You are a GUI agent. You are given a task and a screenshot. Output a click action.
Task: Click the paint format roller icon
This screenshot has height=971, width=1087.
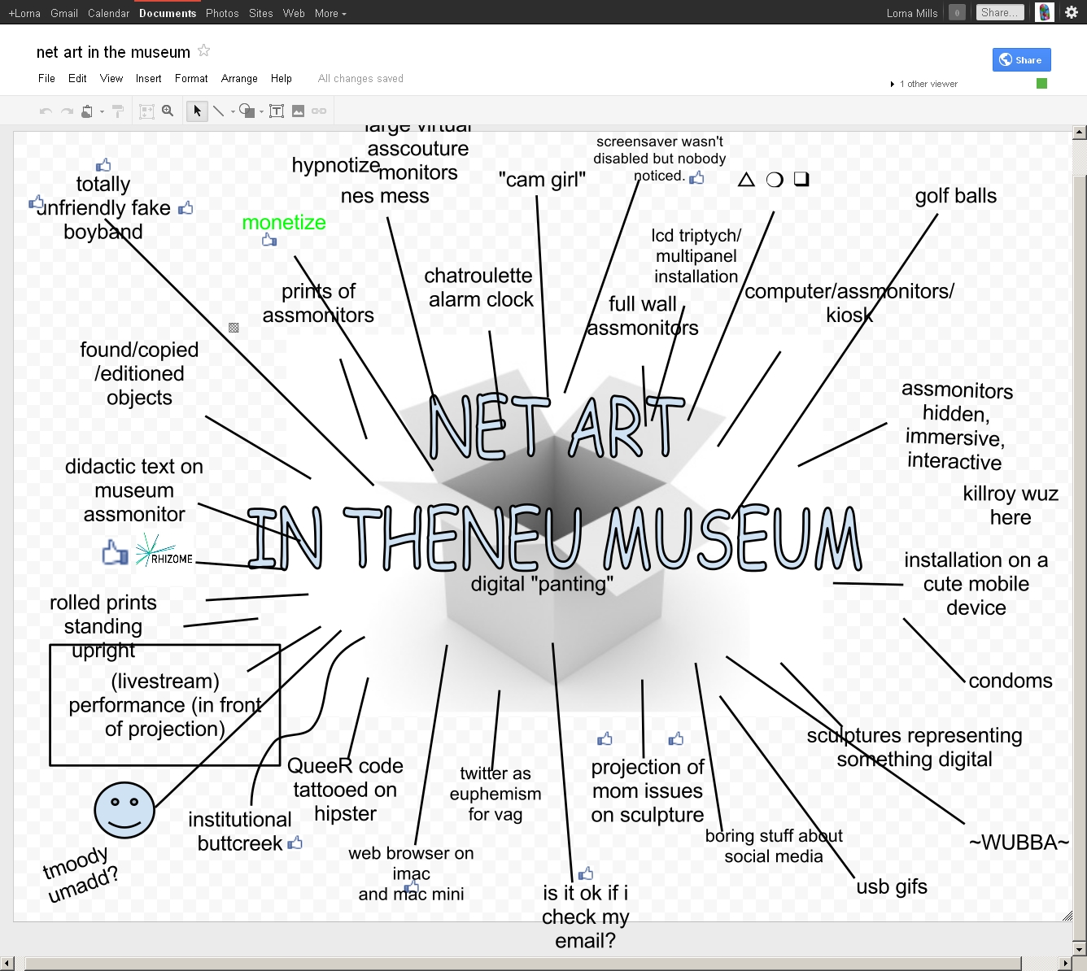(117, 111)
